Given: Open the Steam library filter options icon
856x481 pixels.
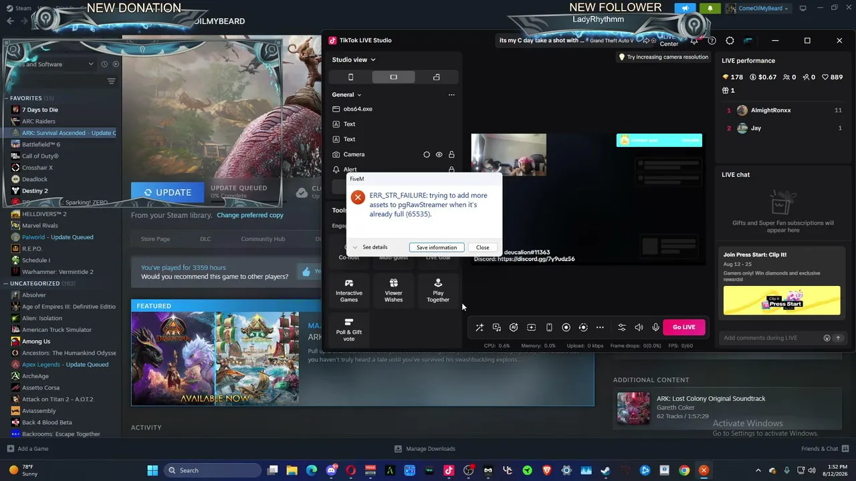Looking at the screenshot, I should coord(111,82).
